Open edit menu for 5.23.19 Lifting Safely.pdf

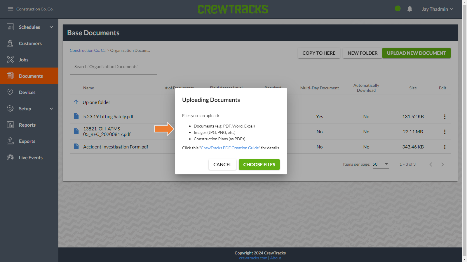tap(445, 117)
